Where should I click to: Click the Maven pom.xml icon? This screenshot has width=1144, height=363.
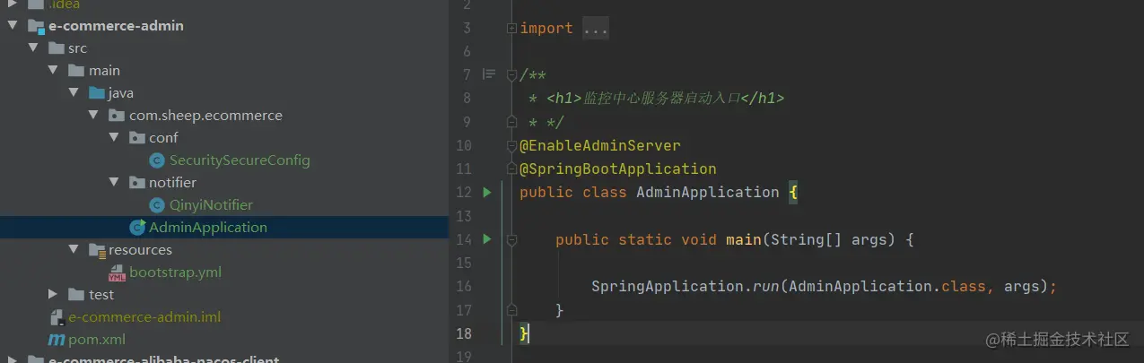point(56,340)
